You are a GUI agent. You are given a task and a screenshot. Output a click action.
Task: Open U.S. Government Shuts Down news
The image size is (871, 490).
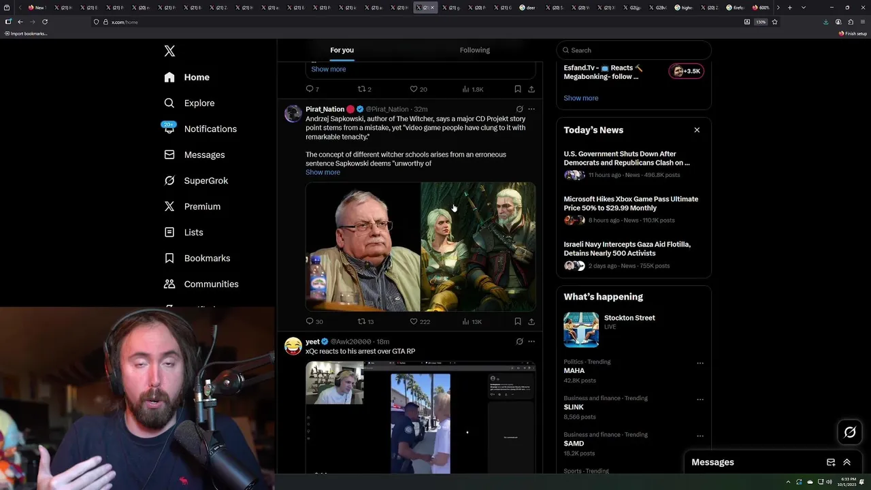click(x=634, y=164)
